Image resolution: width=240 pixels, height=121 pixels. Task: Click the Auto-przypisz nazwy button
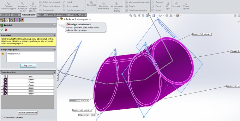pyautogui.click(x=28, y=112)
